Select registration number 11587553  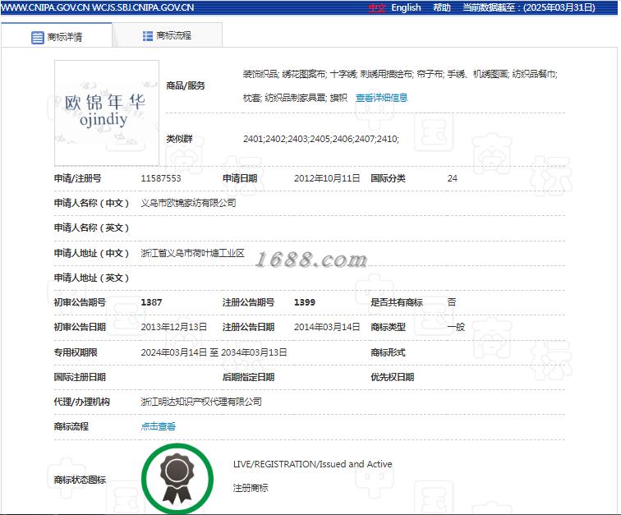(161, 179)
